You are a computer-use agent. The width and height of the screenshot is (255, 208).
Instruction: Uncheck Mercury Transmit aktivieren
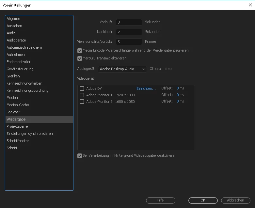[80, 58]
